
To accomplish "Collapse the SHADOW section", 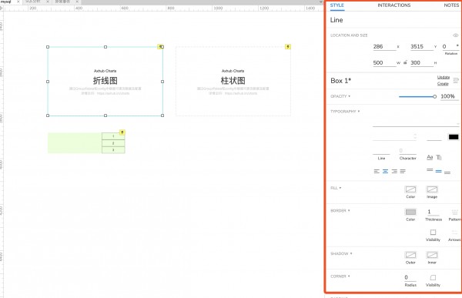I will (x=341, y=254).
